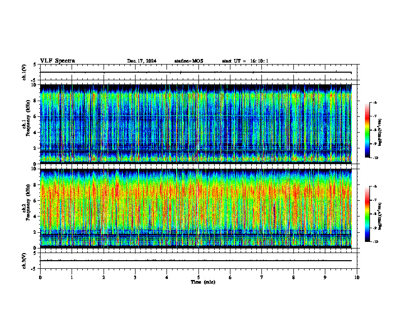Click the ch.2 color bar's log(PSD) label
Image resolution: width=402 pixels, height=311 pixels.
(x=380, y=216)
